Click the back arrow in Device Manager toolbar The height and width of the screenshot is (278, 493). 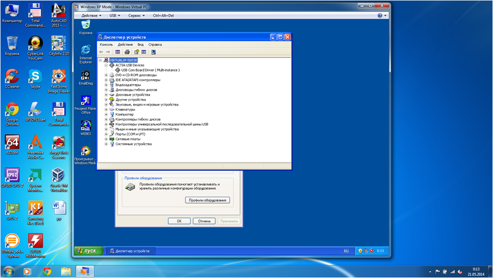(x=101, y=51)
